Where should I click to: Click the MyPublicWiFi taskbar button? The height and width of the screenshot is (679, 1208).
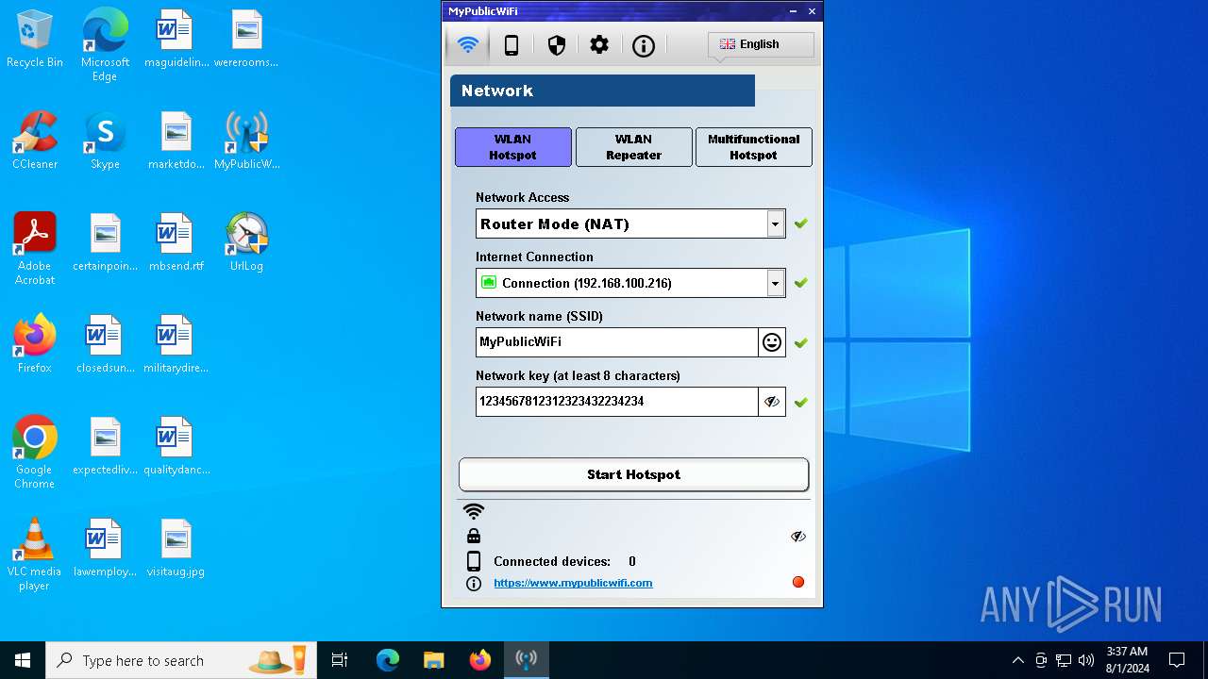pos(527,660)
